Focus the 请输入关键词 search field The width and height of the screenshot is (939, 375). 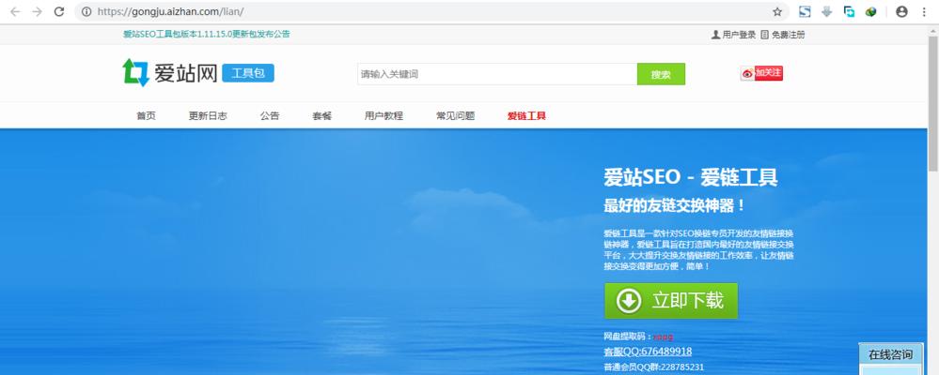tap(497, 74)
